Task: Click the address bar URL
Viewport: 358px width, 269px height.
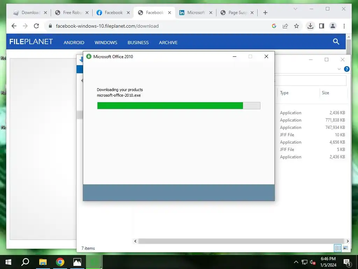Action: coord(107,26)
